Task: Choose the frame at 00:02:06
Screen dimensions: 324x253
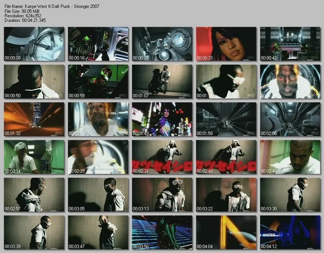Action: point(290,119)
